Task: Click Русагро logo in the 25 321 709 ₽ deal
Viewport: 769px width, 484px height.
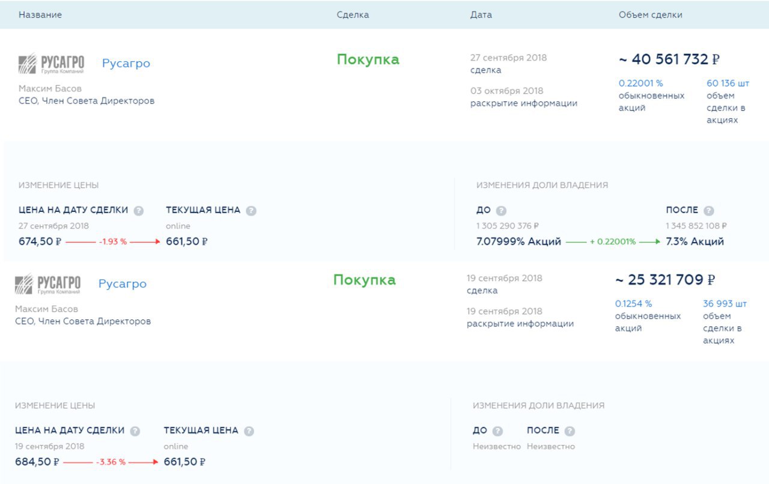Action: 47,284
